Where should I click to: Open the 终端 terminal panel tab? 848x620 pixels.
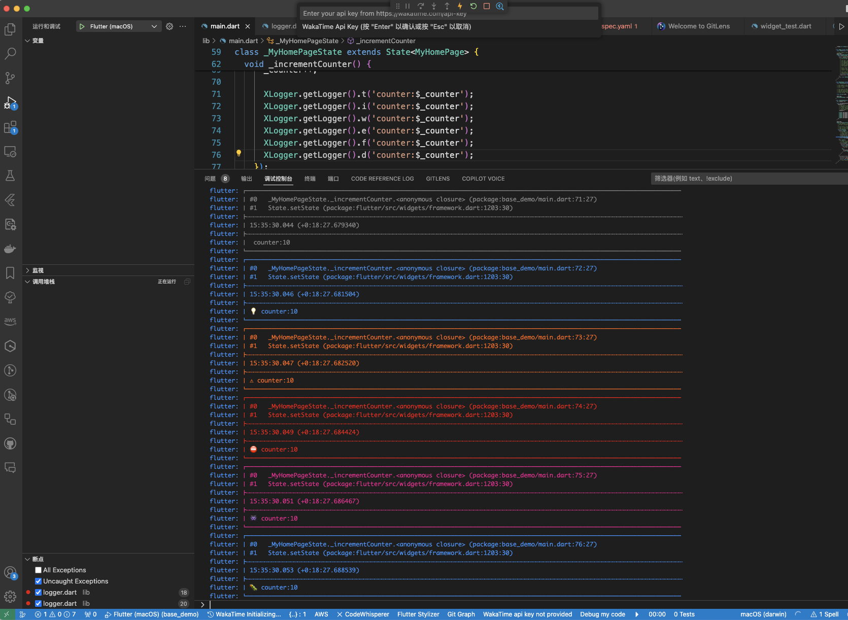310,179
